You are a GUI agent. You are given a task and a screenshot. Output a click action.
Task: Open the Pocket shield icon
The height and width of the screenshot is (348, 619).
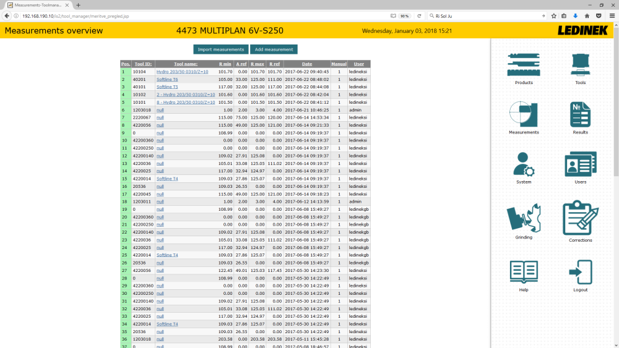pyautogui.click(x=599, y=16)
